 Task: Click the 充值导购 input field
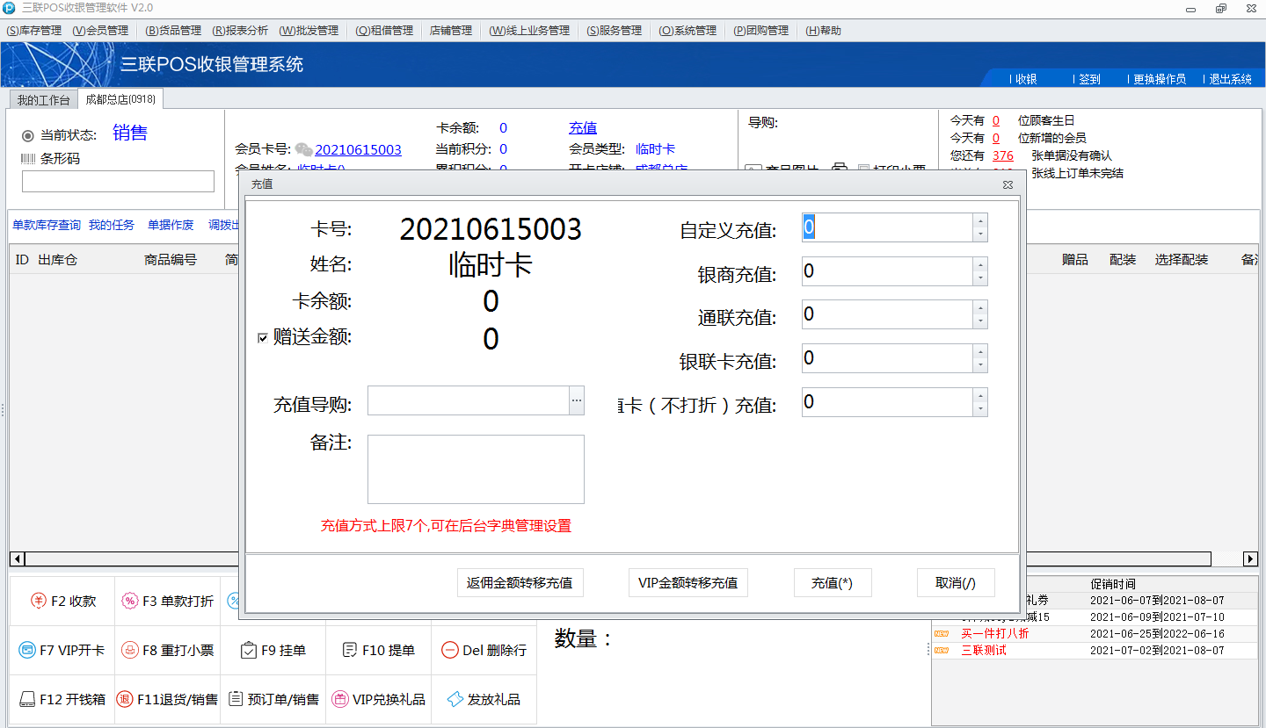click(x=469, y=400)
